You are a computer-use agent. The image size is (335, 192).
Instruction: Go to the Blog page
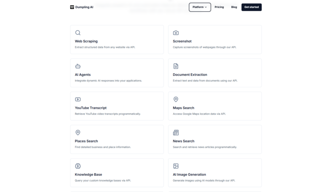coord(234,7)
